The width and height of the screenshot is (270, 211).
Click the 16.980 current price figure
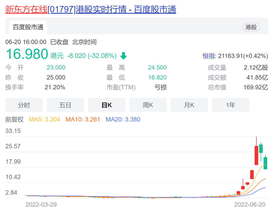point(27,54)
